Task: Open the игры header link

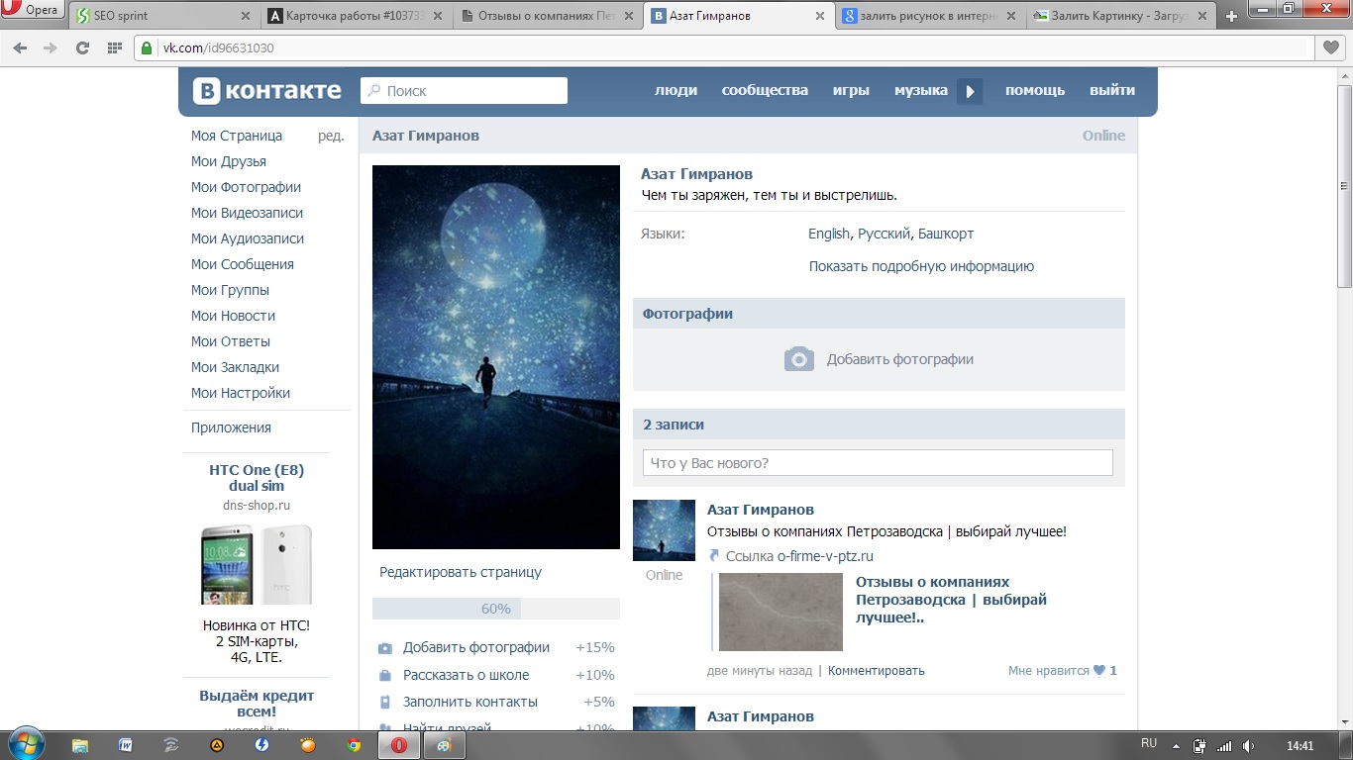Action: (851, 90)
